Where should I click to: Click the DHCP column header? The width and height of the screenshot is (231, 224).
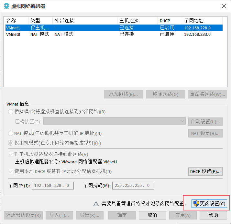point(170,21)
